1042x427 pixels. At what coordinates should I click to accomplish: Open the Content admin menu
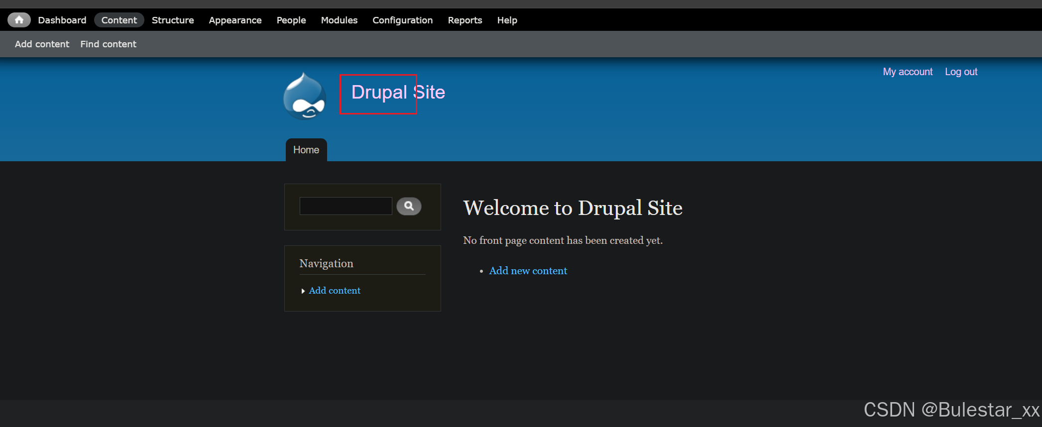pos(119,20)
